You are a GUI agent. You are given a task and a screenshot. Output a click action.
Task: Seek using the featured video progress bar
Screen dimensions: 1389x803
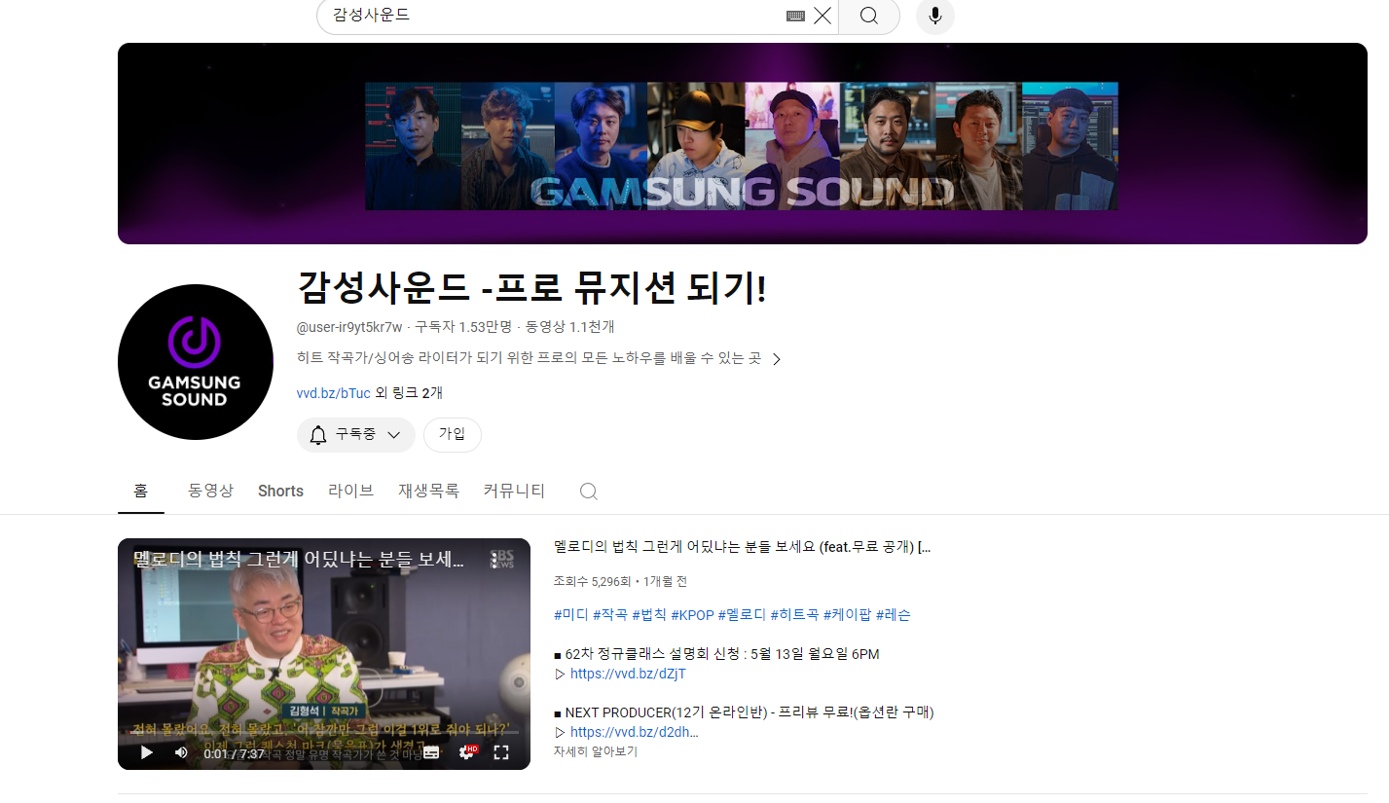point(324,732)
